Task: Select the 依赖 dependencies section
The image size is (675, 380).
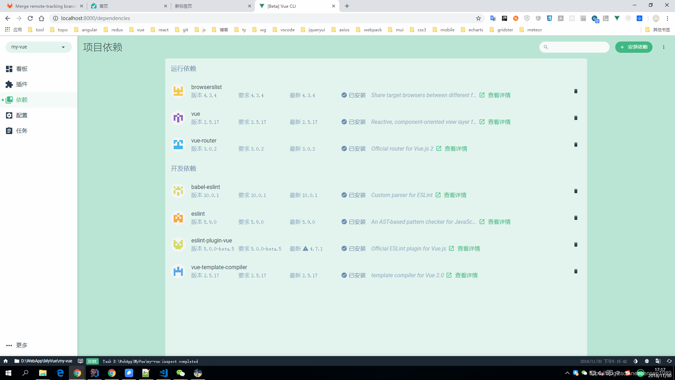Action: tap(39, 100)
